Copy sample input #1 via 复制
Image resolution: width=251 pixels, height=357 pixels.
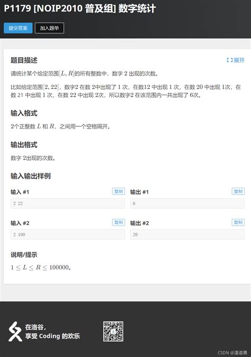(119, 191)
